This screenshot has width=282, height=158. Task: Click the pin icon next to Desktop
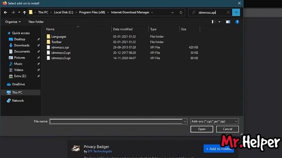click(38, 39)
